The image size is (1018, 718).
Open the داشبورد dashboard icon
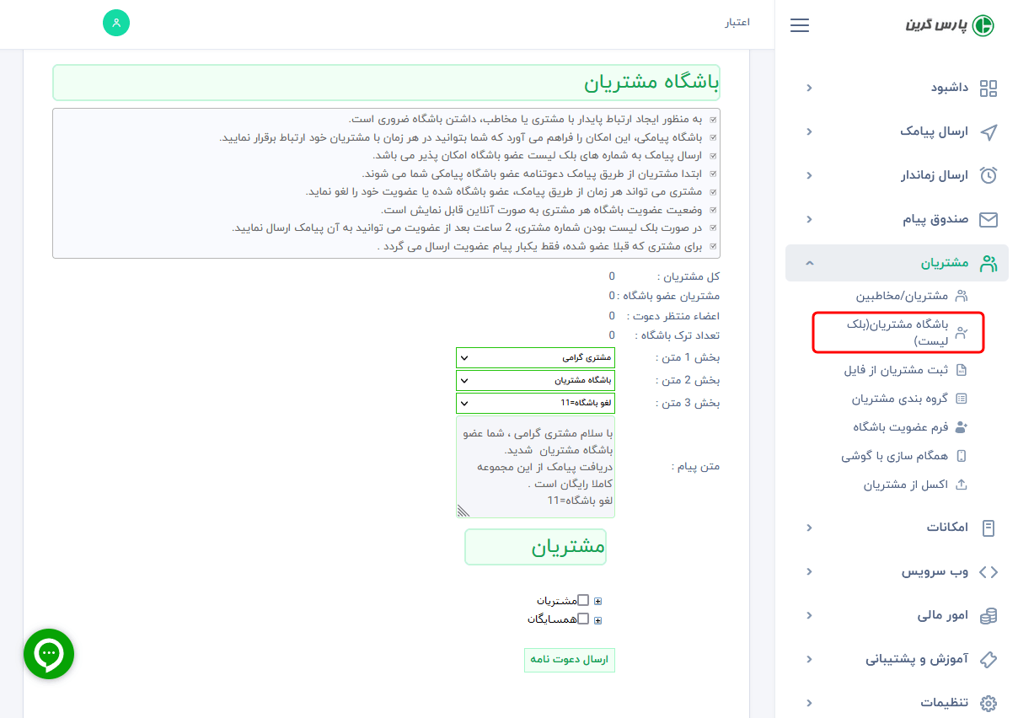click(987, 88)
